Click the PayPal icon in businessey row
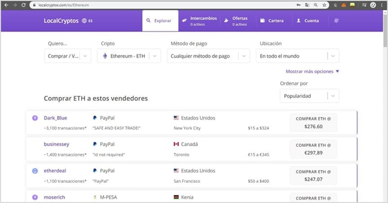Viewport: 388px width, 203px height. tap(95, 144)
